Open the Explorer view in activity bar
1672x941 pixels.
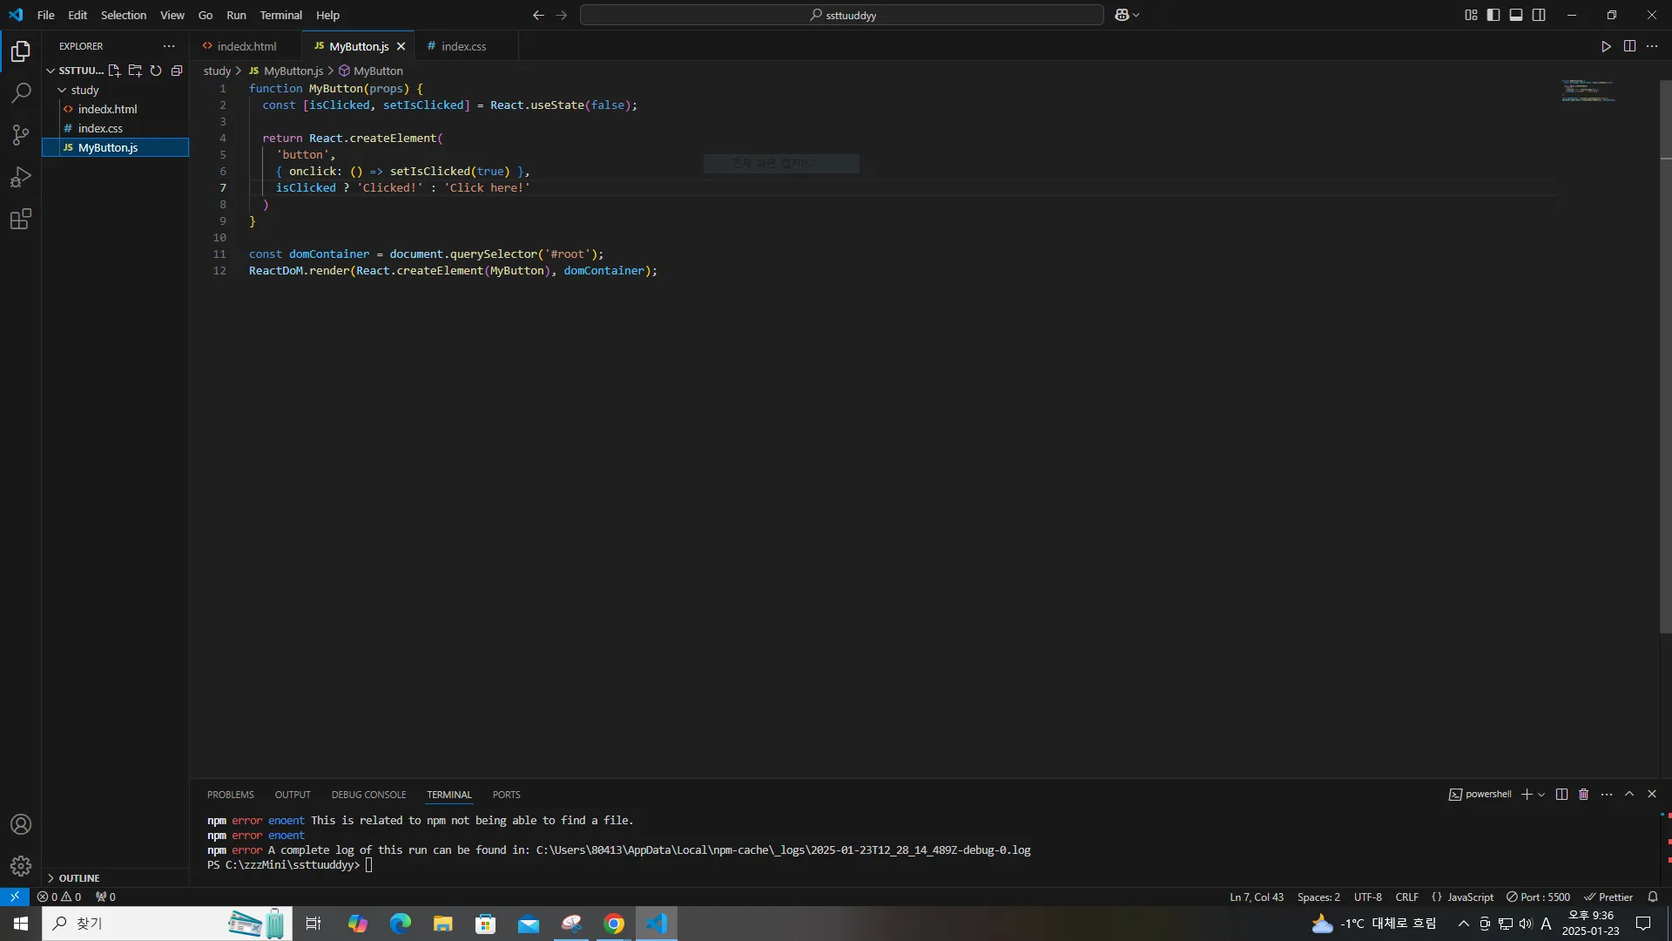point(21,51)
